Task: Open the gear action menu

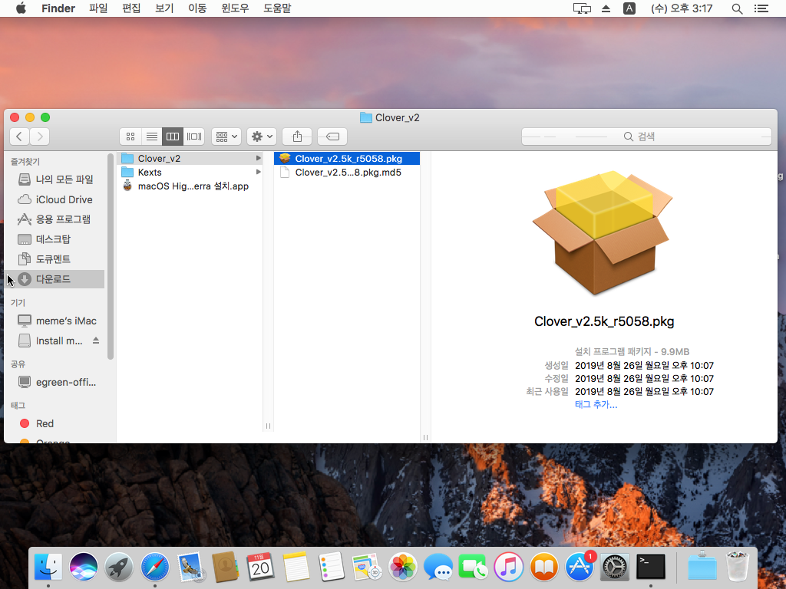Action: click(262, 137)
